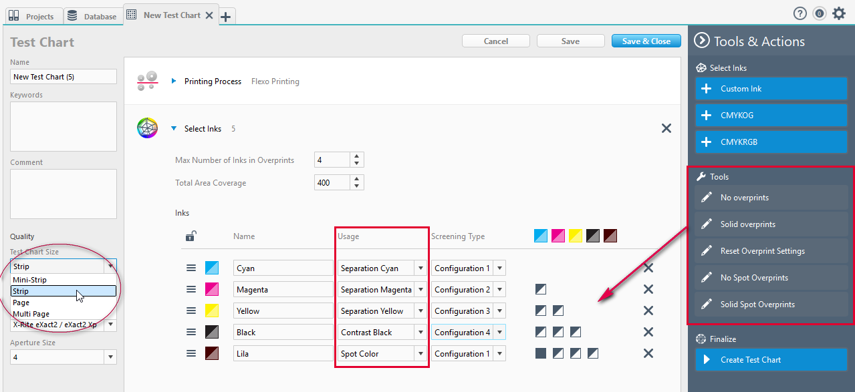Click the Magenta row color swatch
Viewport: 855px width, 392px height.
pyautogui.click(x=212, y=289)
